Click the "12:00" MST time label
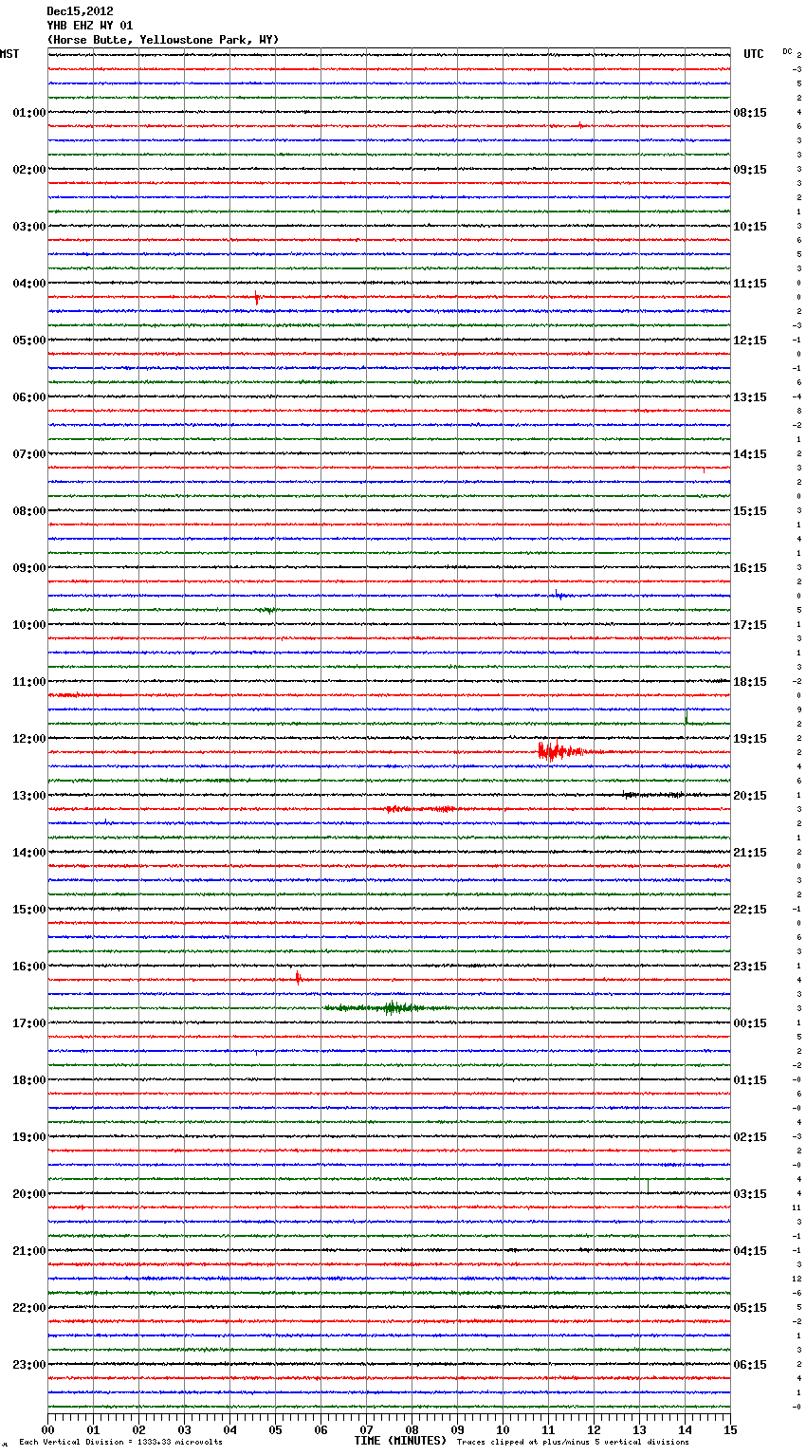This screenshot has height=1455, width=806. point(29,739)
